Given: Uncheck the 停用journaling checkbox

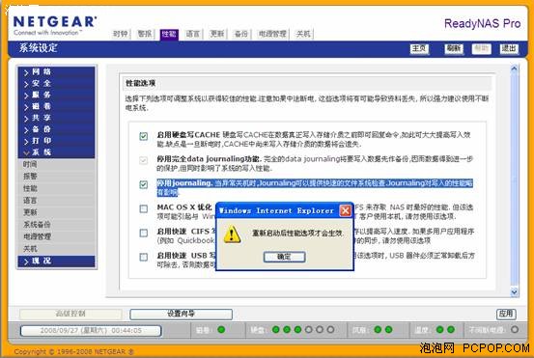Looking at the screenshot, I should tap(144, 184).
